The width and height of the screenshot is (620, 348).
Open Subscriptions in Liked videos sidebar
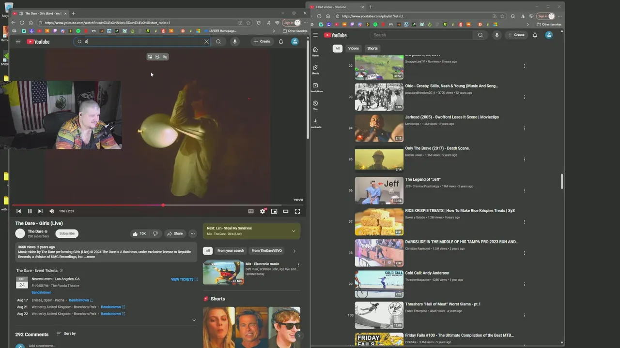point(315,87)
